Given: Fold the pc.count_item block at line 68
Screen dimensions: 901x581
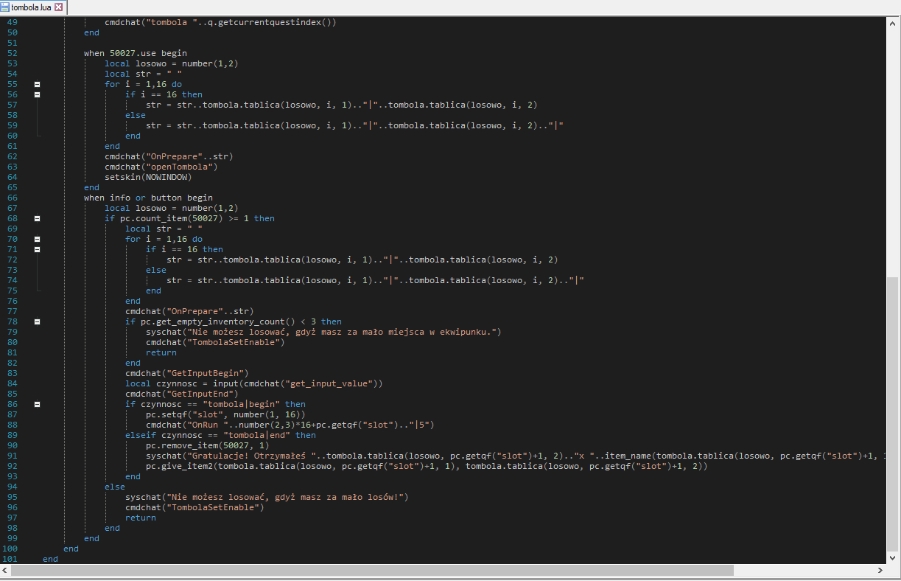Looking at the screenshot, I should point(37,218).
